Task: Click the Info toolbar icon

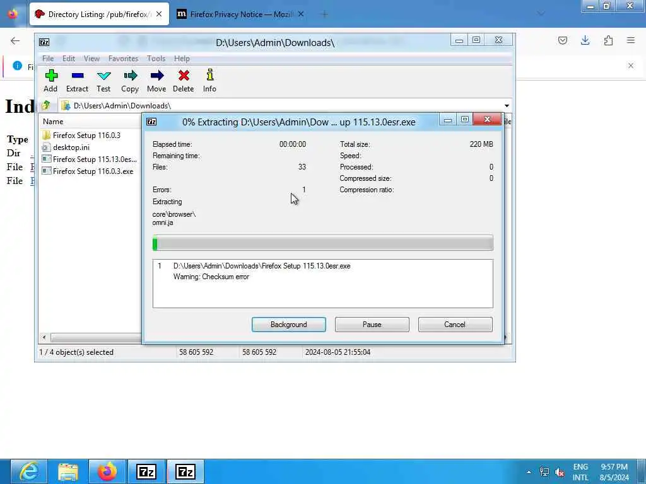Action: [209, 81]
